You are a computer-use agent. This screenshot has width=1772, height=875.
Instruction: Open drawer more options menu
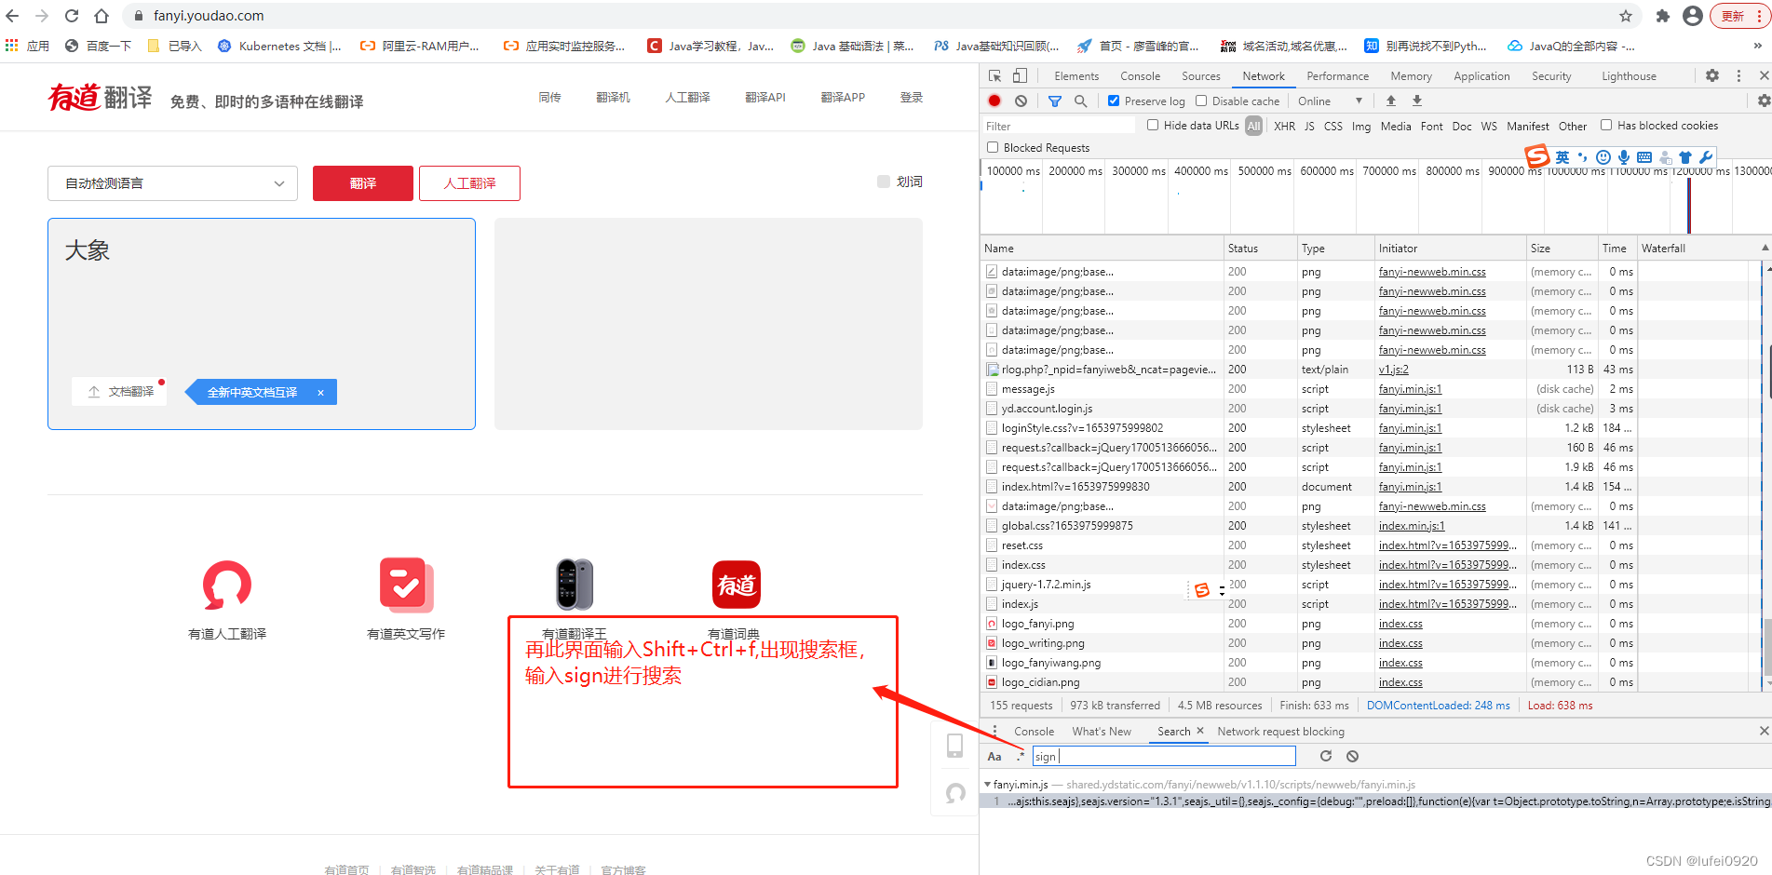click(x=994, y=731)
